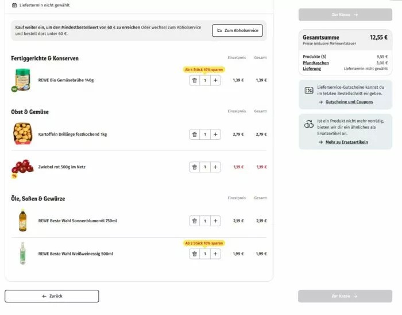Screen dimensions: 402x315
Task: Raise Weißweinessig quantity with plus button
Action: (x=215, y=254)
